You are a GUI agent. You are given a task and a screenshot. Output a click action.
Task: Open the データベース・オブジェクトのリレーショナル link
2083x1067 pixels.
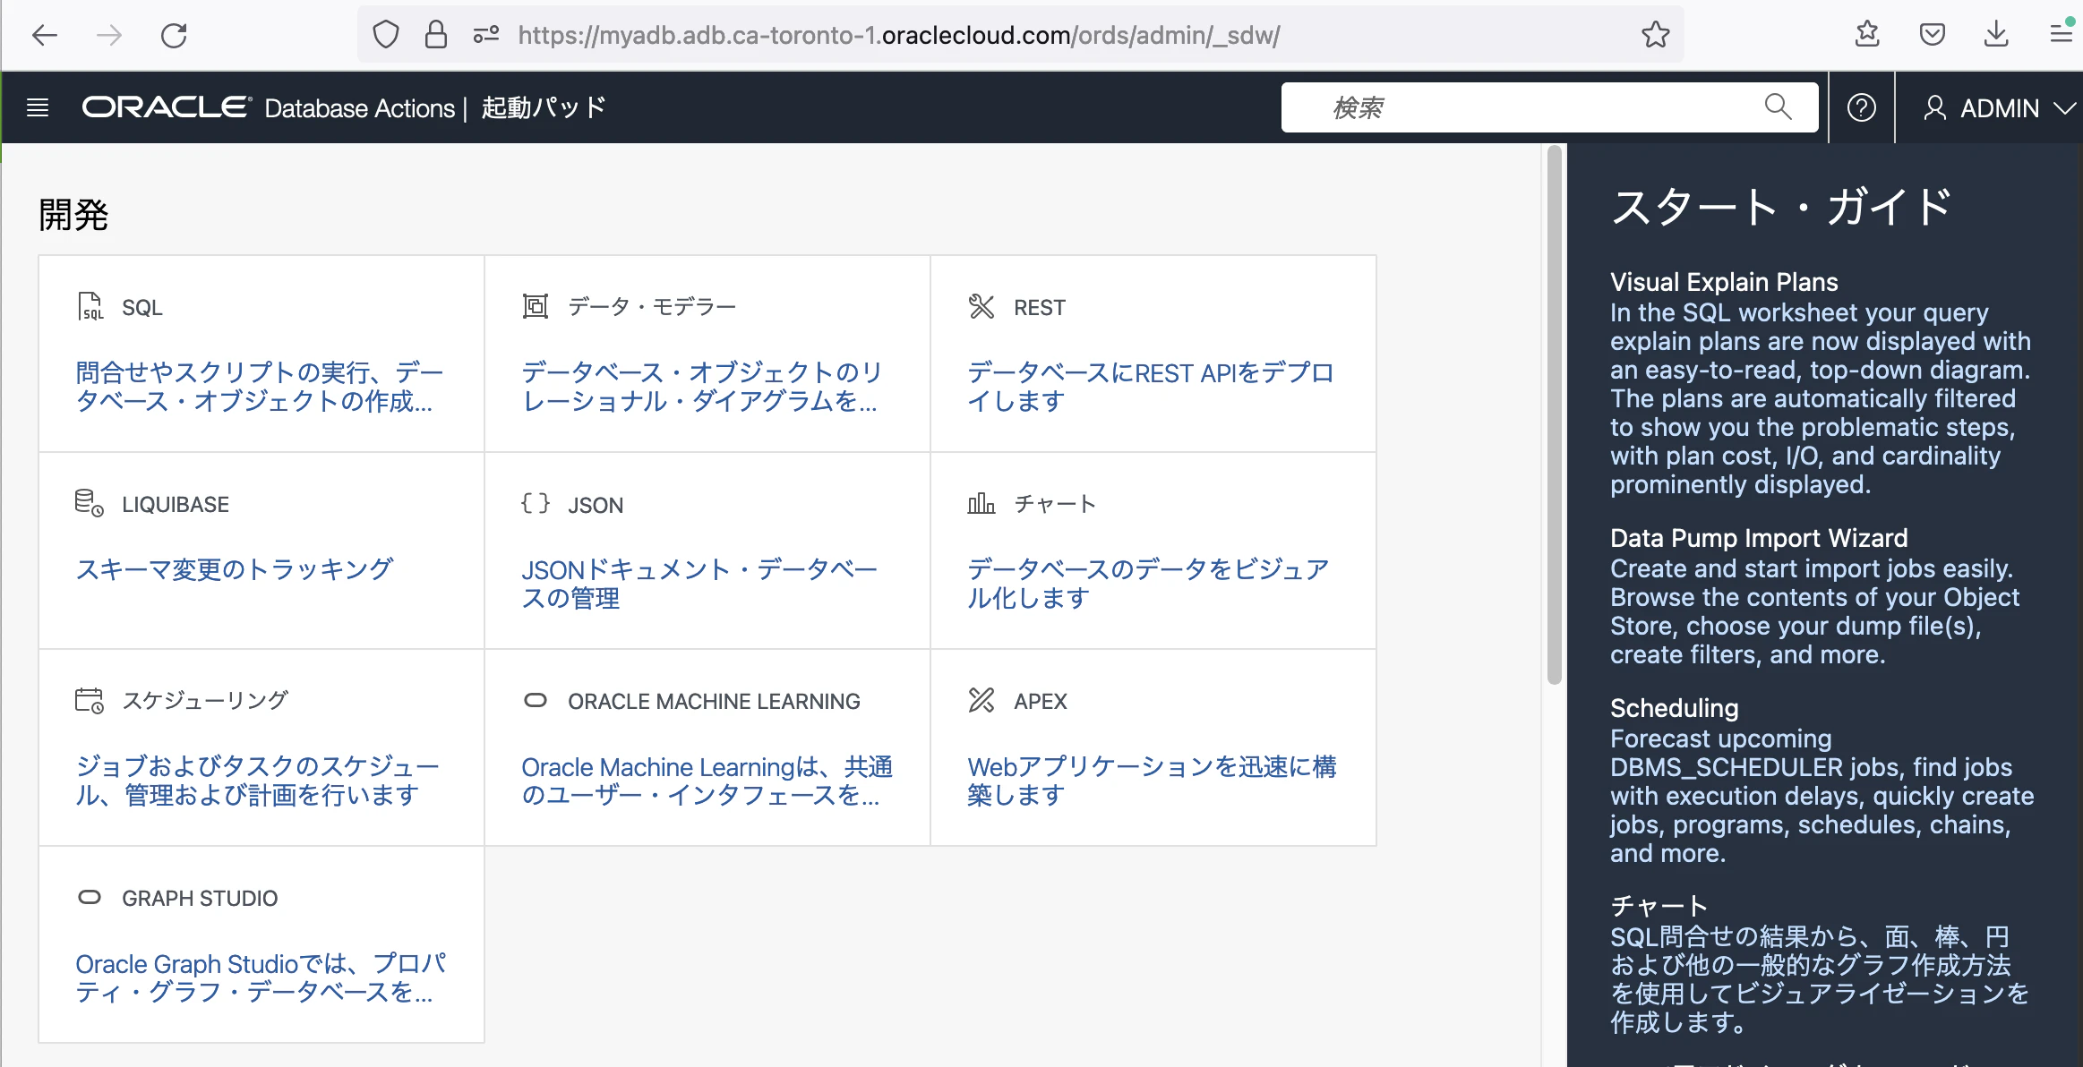click(702, 387)
